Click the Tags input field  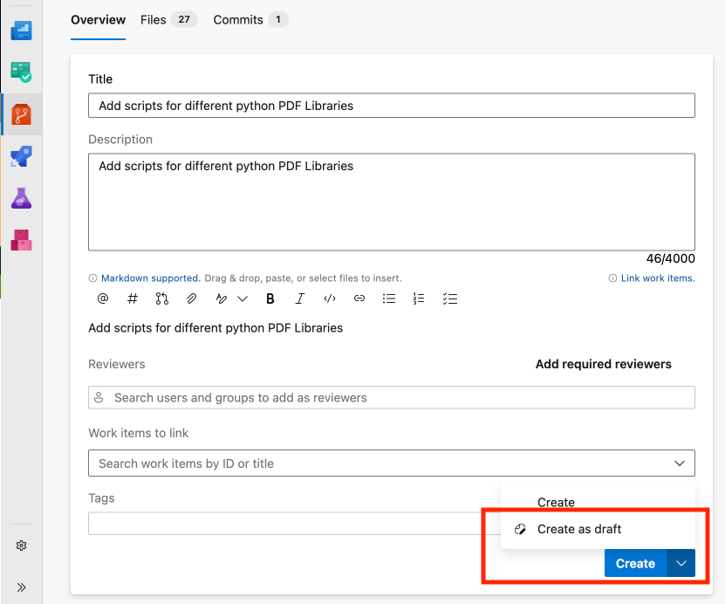coord(294,523)
